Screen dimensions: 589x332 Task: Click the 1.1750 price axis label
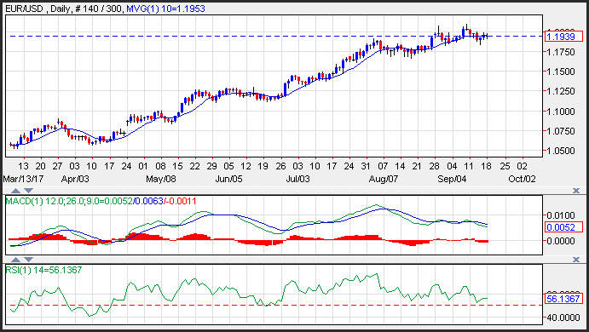coord(561,52)
